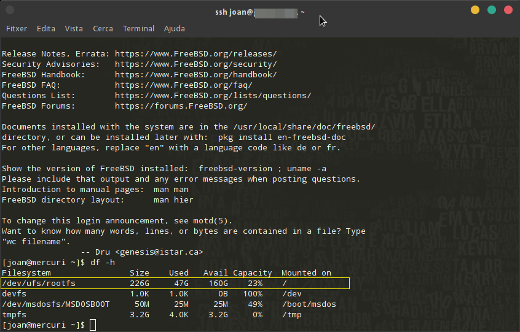Click the 160G available value
The image size is (520, 332).
coord(218,284)
